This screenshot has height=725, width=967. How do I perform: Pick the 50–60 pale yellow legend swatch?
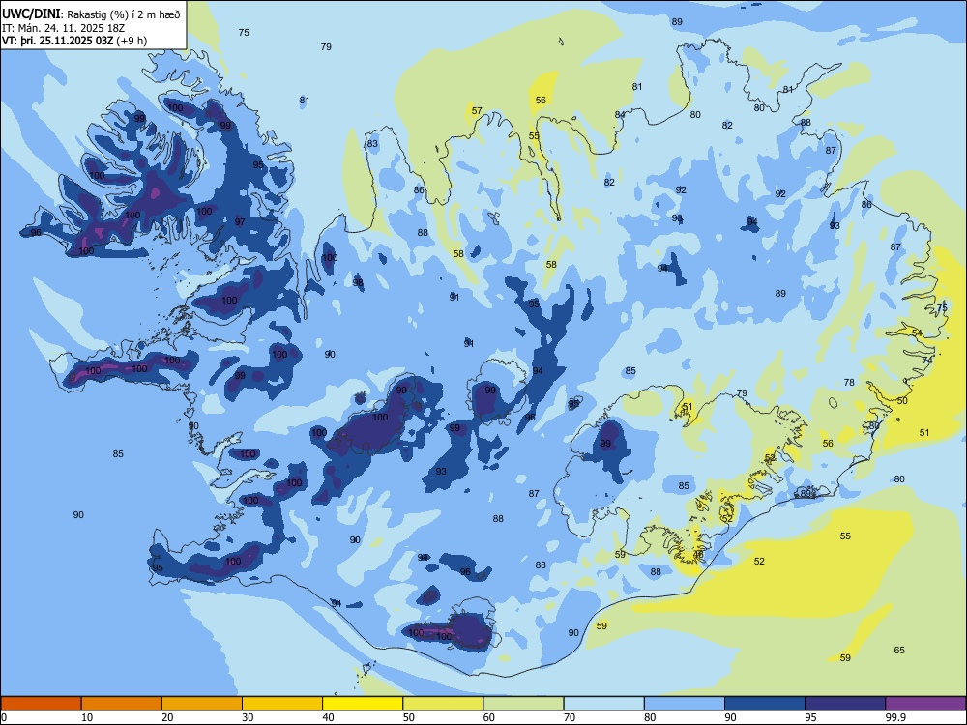tap(444, 704)
